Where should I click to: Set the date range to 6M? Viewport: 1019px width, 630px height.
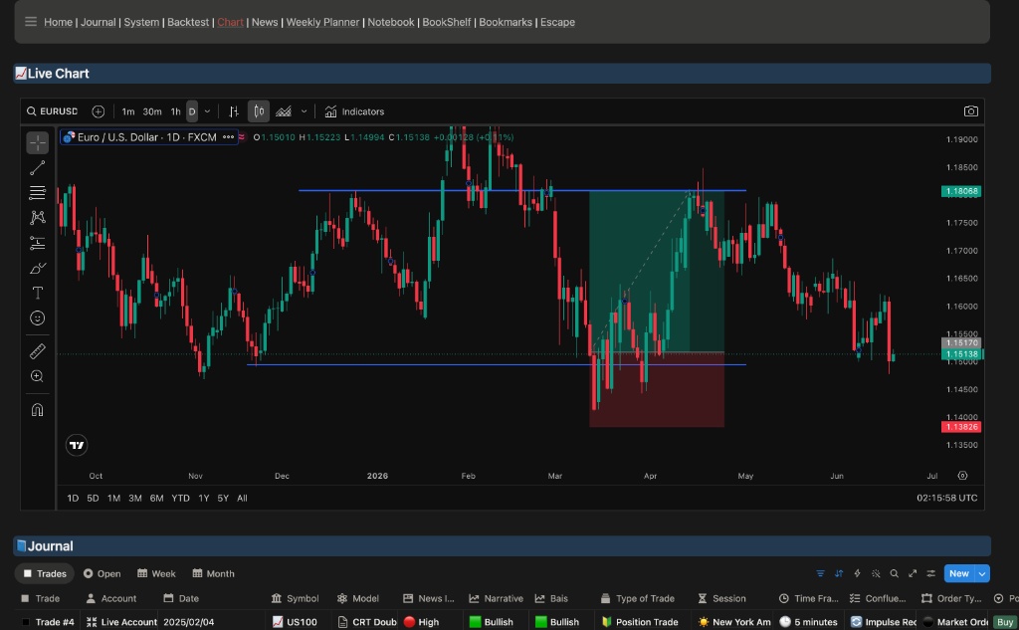[156, 498]
